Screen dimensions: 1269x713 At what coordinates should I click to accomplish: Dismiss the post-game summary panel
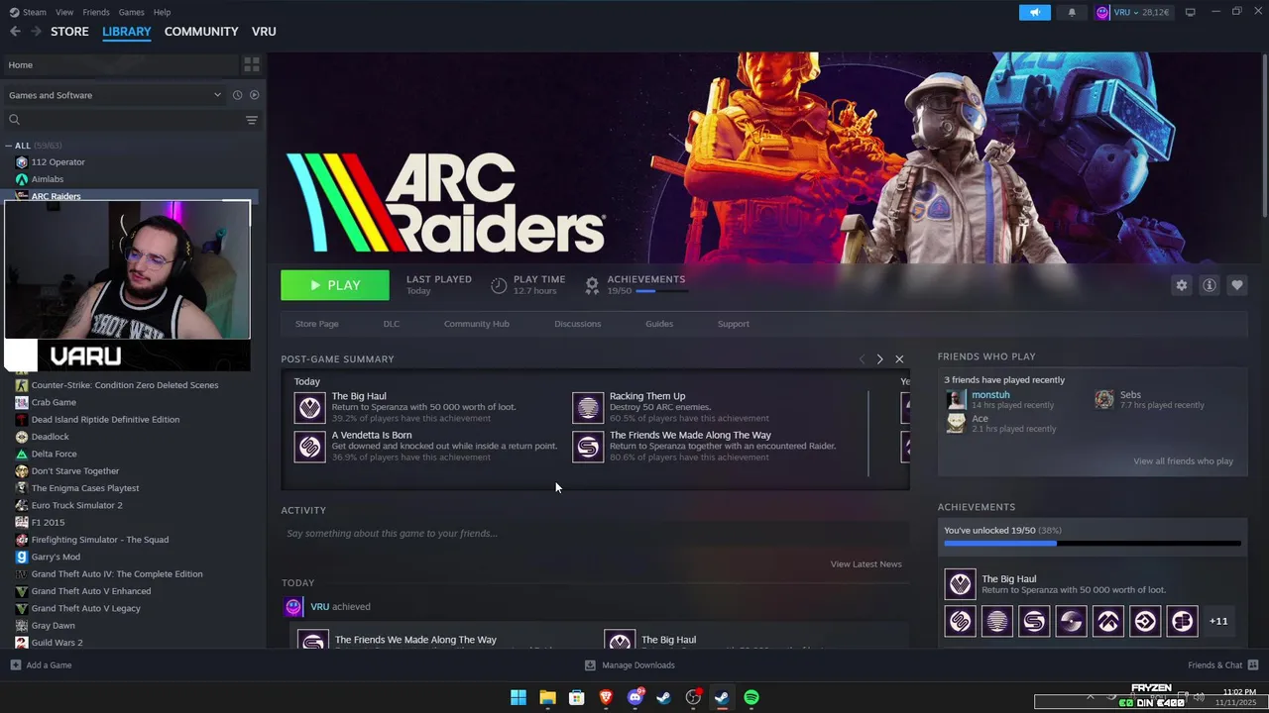899,358
